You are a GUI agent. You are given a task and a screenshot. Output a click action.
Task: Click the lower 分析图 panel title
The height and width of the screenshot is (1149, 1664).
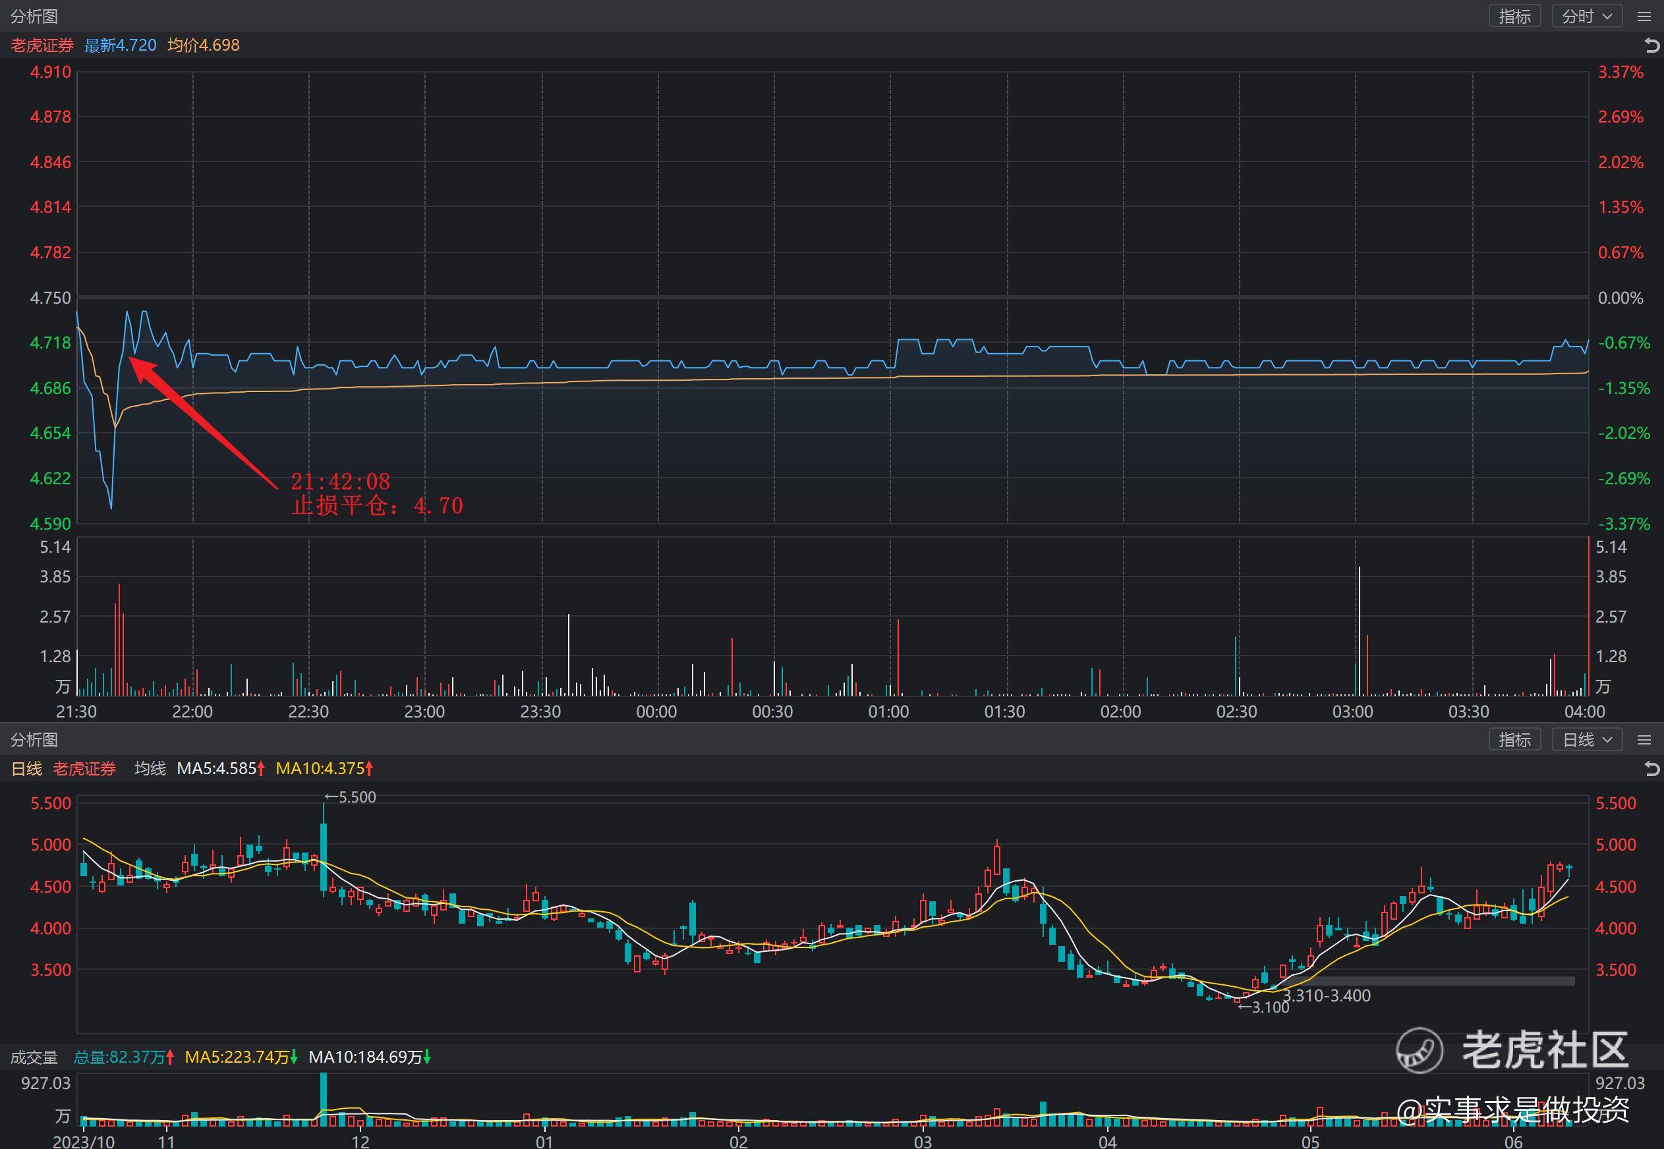[34, 739]
